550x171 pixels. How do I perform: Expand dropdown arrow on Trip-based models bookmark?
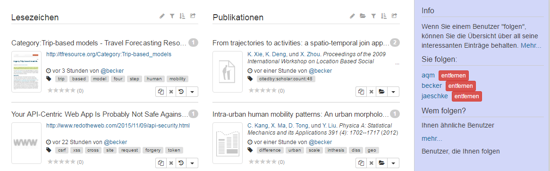pos(192,92)
